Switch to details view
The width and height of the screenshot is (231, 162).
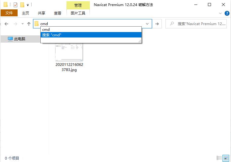click(219, 158)
